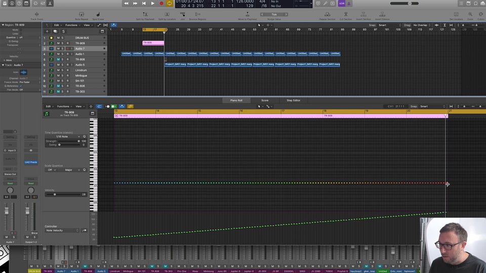Adjust the piano roll Velocity slider
The image size is (486, 273).
coord(63,194)
